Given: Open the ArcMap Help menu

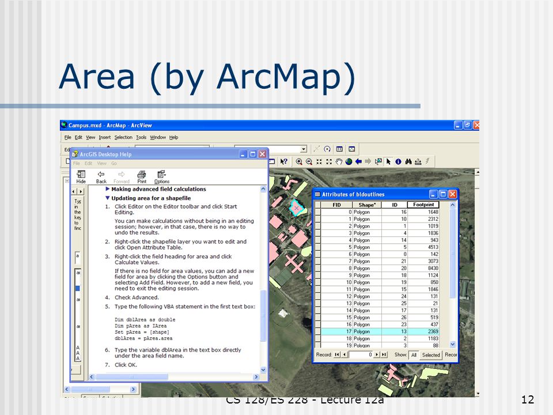Looking at the screenshot, I should click(x=173, y=137).
